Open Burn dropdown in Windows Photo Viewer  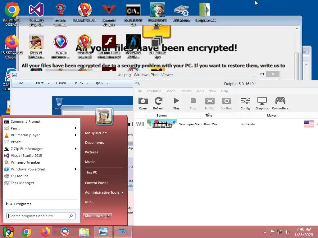coord(82,83)
